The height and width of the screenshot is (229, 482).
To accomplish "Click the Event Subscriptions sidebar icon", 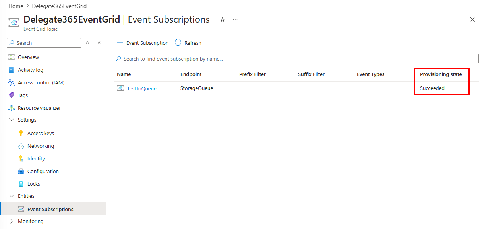I will tap(21, 209).
